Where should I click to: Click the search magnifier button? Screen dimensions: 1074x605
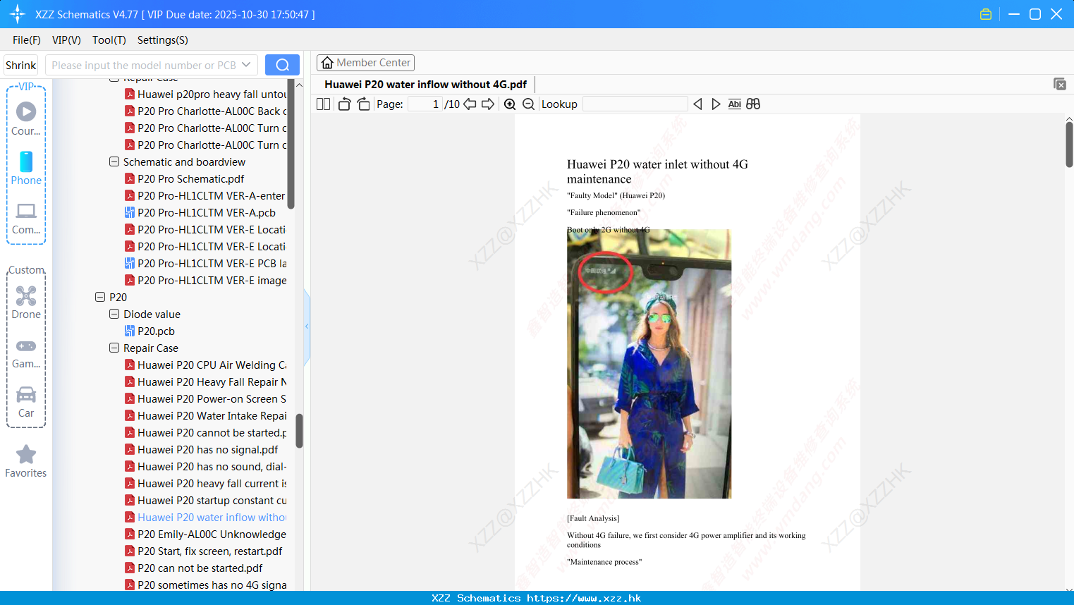tap(282, 65)
